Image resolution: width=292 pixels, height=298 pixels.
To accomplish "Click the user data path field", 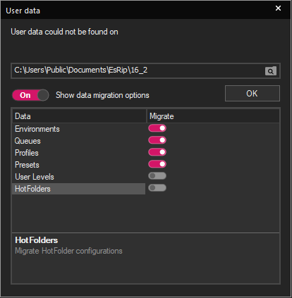I will (138, 70).
